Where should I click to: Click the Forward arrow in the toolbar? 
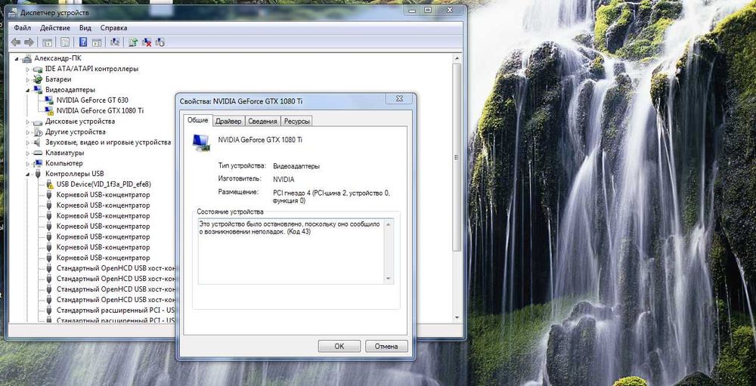pyautogui.click(x=29, y=42)
